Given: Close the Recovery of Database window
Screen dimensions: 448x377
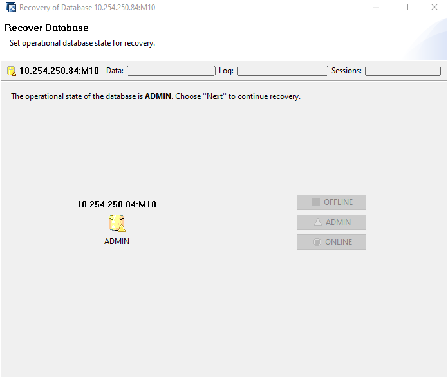Looking at the screenshot, I should point(434,8).
